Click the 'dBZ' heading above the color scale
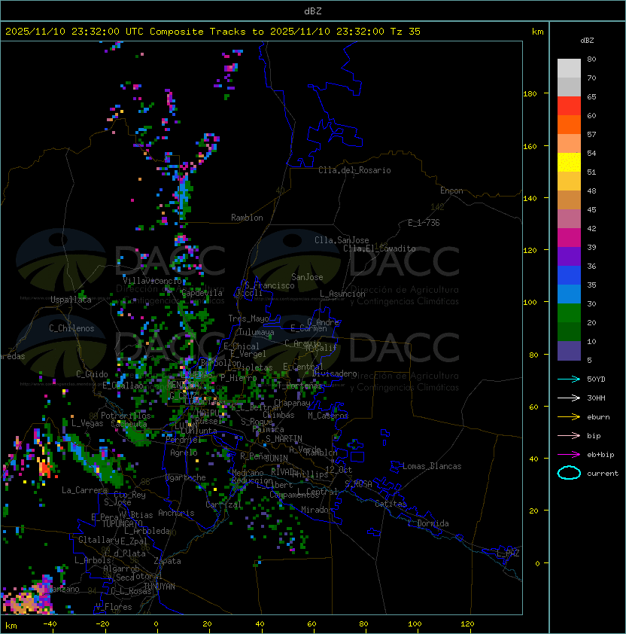 587,41
